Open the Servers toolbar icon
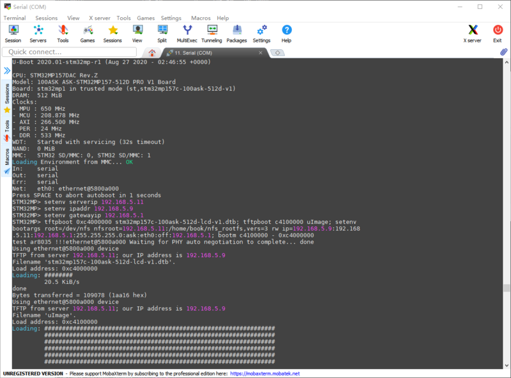 pos(38,34)
